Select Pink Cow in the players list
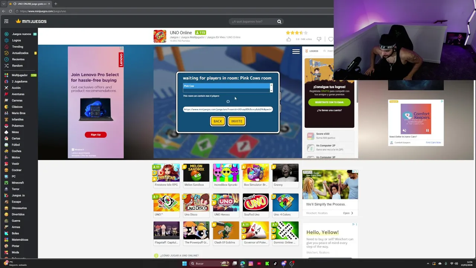 pyautogui.click(x=226, y=86)
